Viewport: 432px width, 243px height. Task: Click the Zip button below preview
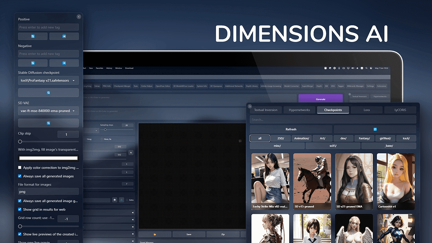[223, 234]
